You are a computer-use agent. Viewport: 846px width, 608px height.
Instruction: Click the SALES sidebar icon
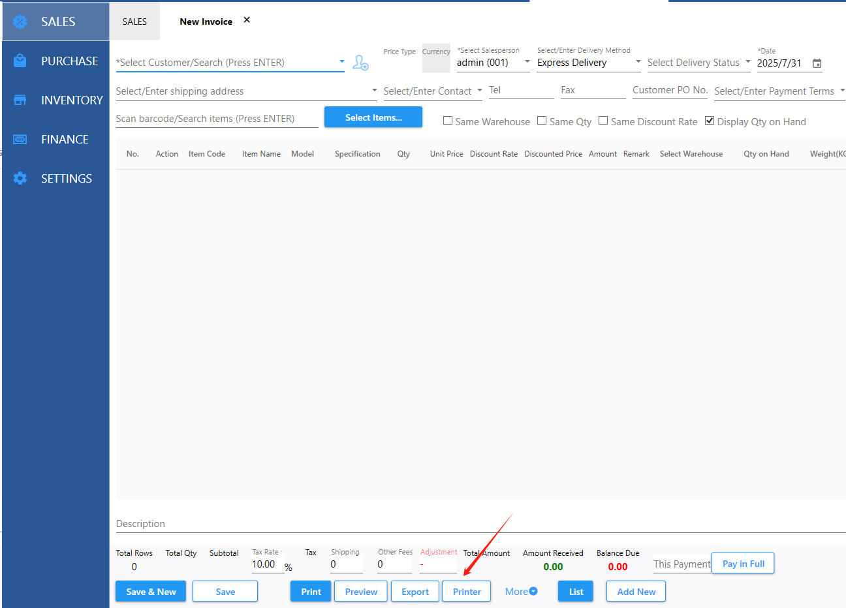(x=20, y=22)
